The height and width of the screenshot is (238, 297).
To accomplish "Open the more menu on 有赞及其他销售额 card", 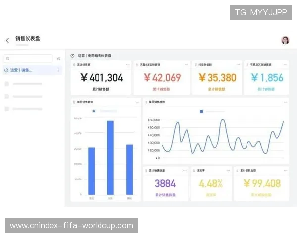I will 286,65.
